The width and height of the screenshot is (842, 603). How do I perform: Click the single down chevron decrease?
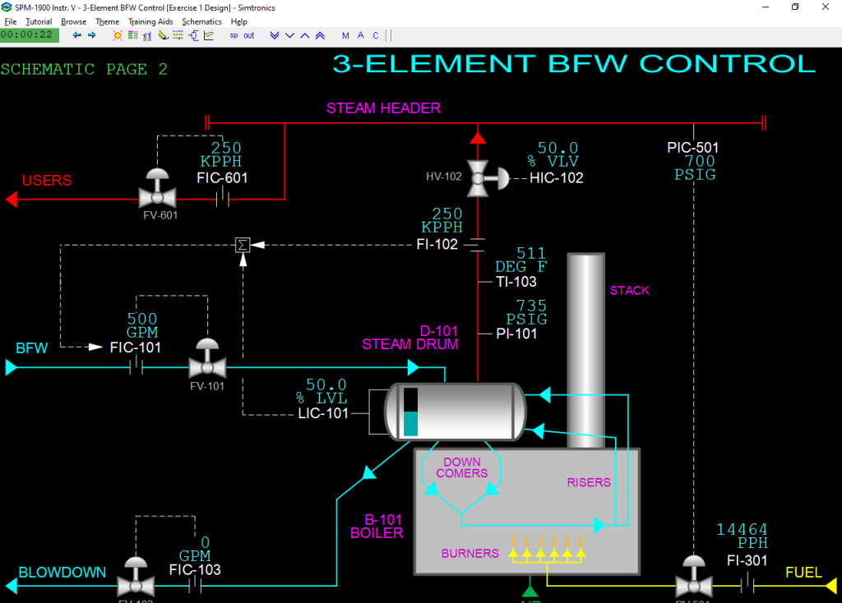tap(290, 36)
